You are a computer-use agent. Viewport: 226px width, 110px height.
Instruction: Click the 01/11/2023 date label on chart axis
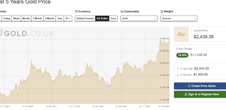pos(145,106)
